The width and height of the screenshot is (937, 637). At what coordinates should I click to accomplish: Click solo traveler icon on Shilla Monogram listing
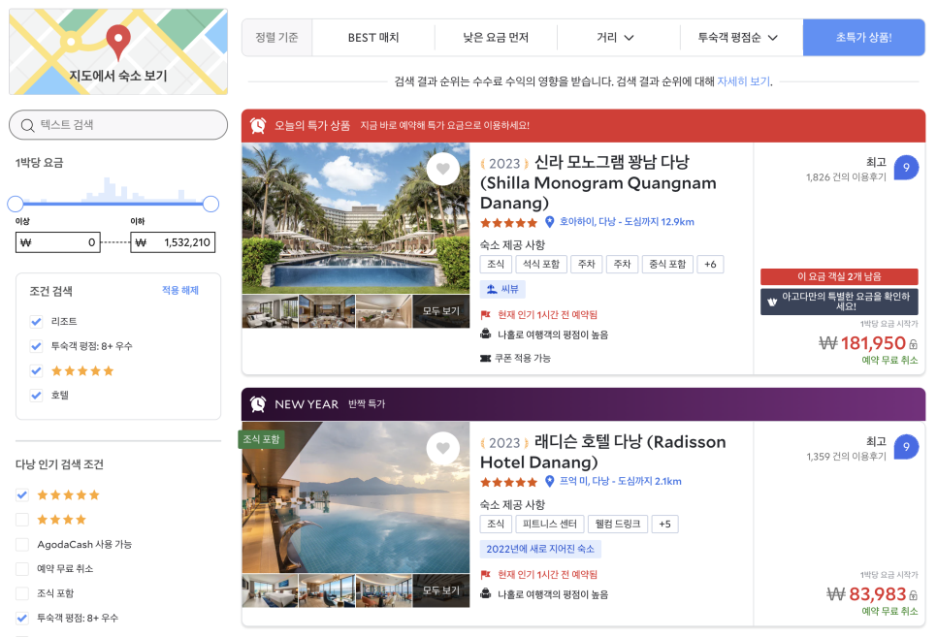[485, 334]
